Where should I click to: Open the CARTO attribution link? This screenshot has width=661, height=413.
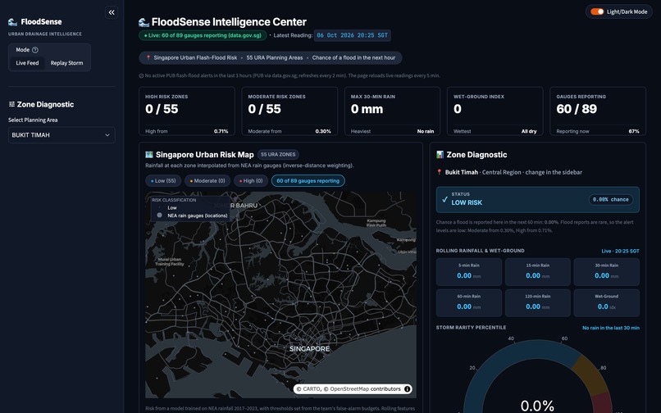[312, 389]
